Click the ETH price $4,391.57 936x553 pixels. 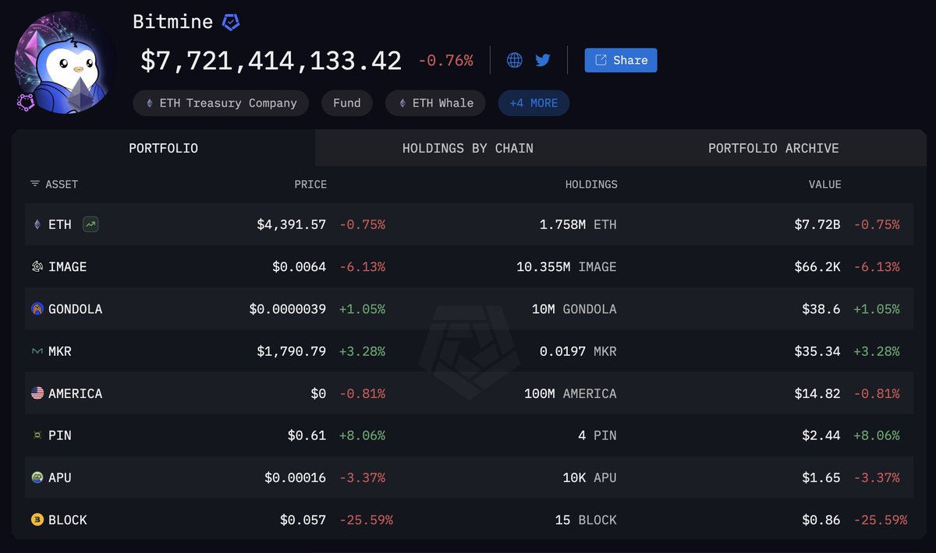292,224
